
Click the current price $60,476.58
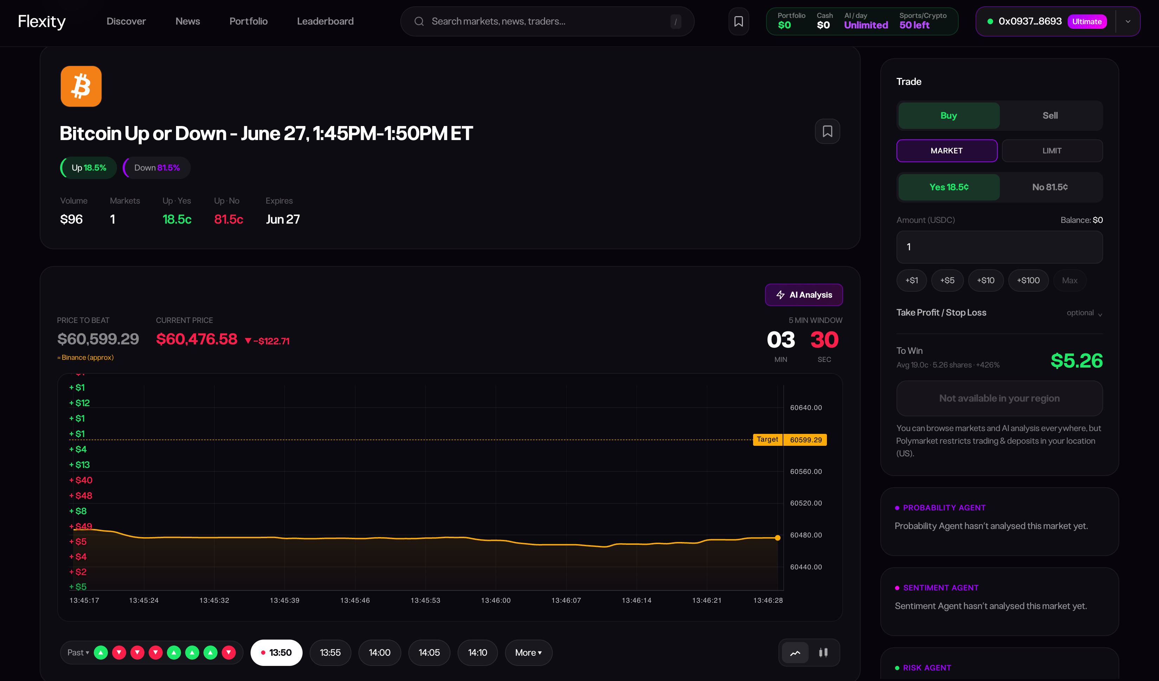pos(197,339)
